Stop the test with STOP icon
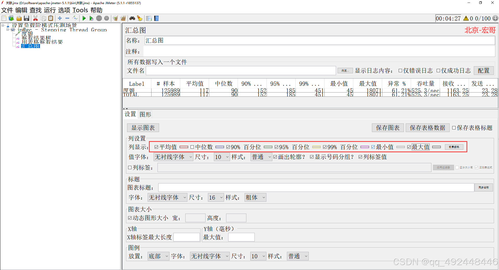The height and width of the screenshot is (270, 499). 99,18
